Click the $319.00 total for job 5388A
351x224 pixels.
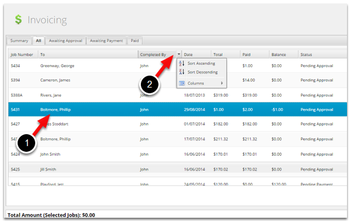(221, 95)
